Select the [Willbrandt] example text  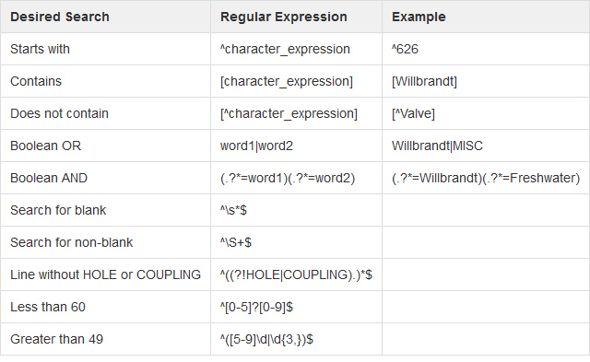pos(424,81)
